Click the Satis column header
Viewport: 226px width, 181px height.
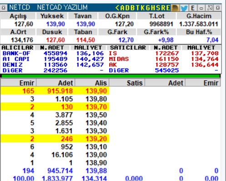(127, 83)
